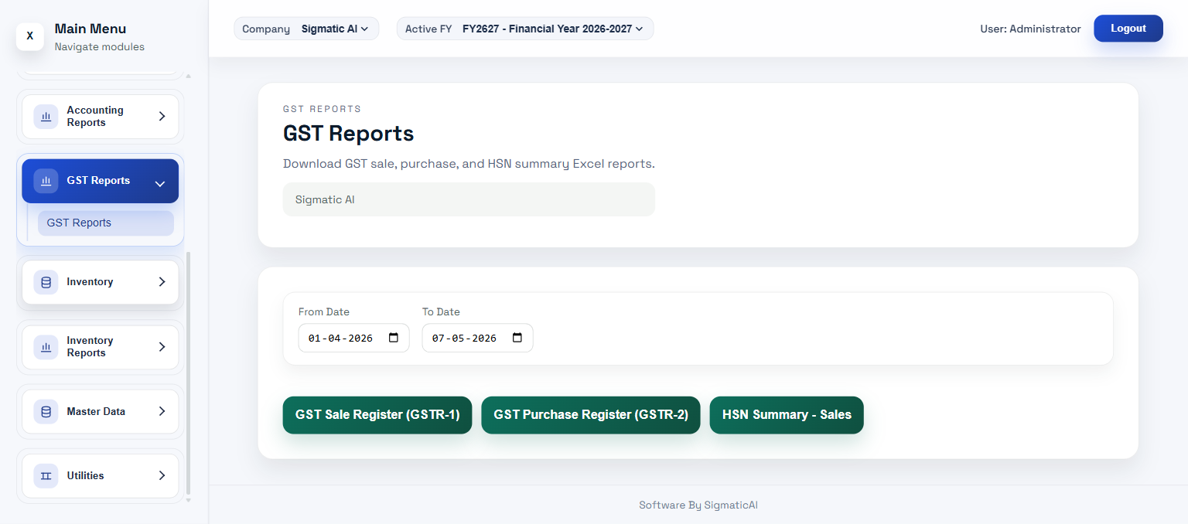Click the 'Download GST sale, purchase' description text
This screenshot has height=524, width=1188.
(x=469, y=164)
